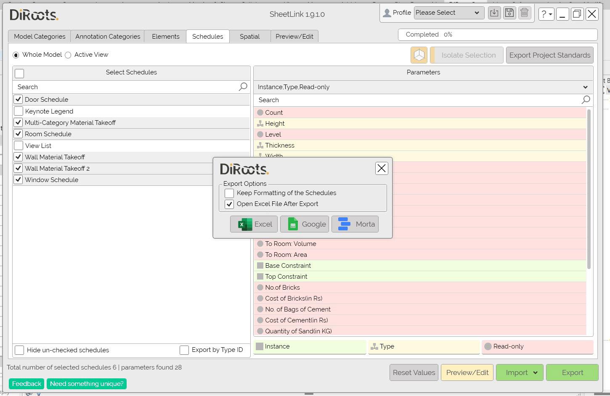Select Quantity of Sand(in KG) parameter
This screenshot has height=396, width=610.
(x=420, y=331)
